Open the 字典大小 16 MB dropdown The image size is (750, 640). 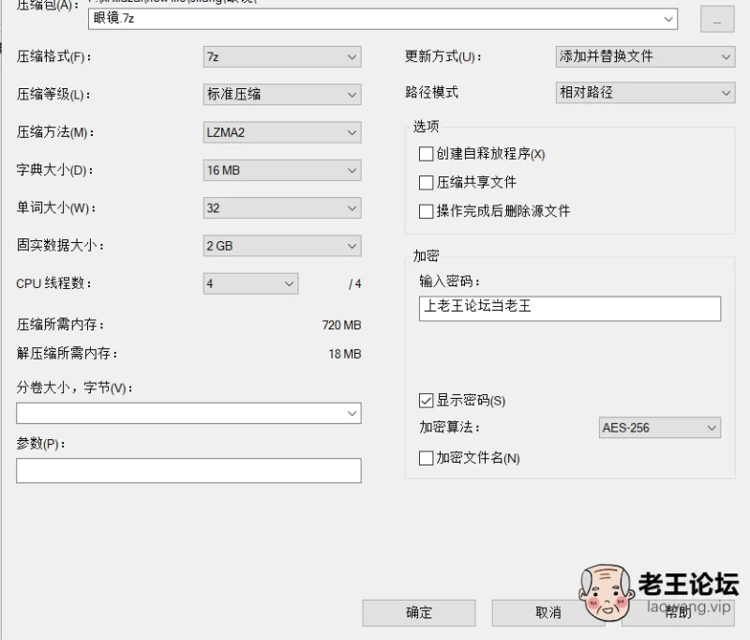click(x=282, y=170)
